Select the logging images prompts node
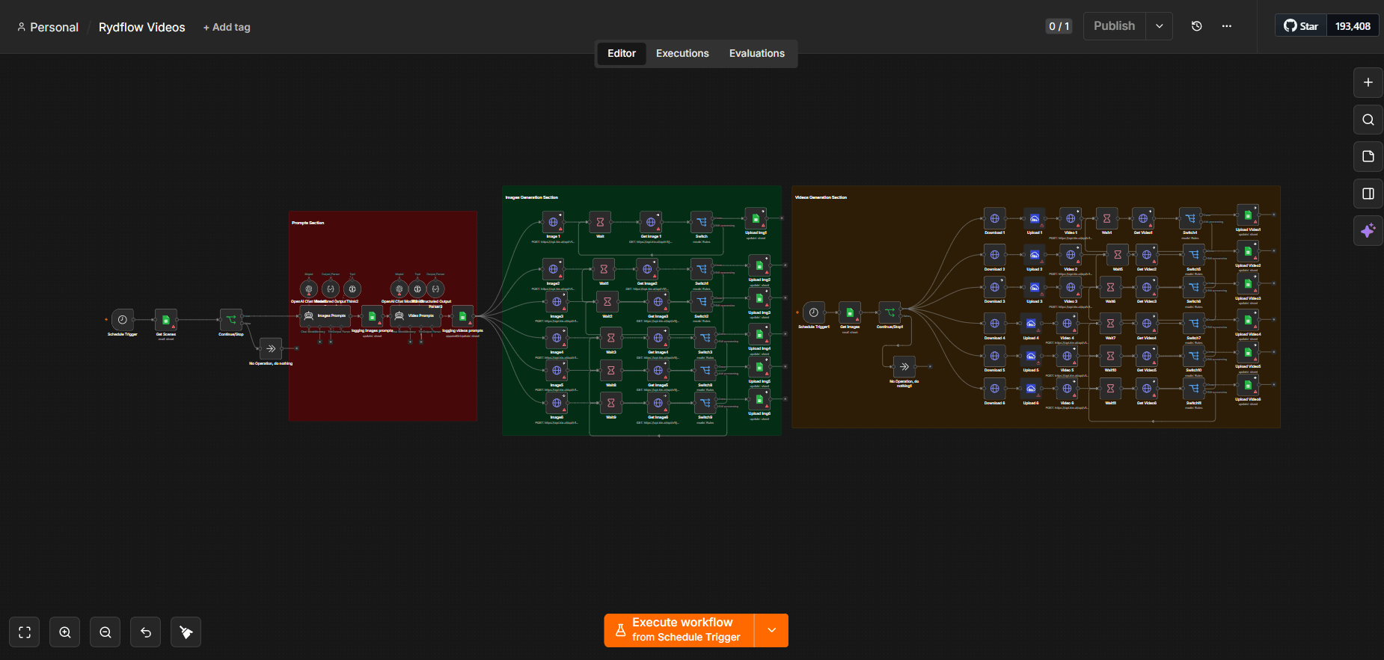This screenshot has height=660, width=1384. pos(372,316)
